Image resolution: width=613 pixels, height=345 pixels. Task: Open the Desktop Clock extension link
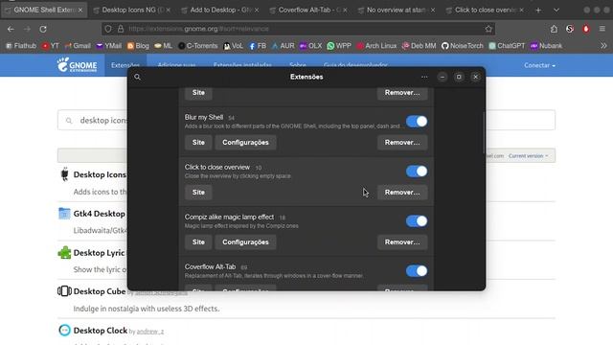101,331
